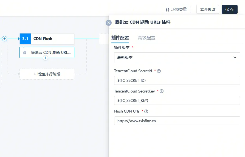Show help for TencentCloud SecretId
The width and height of the screenshot is (245, 157).
(x=159, y=71)
